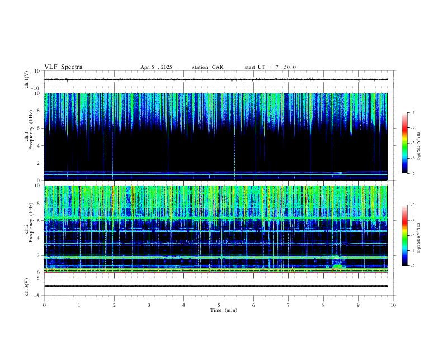
Task: Click the ch.1 "Frequency (kHz)" axis label
Action: [31, 130]
